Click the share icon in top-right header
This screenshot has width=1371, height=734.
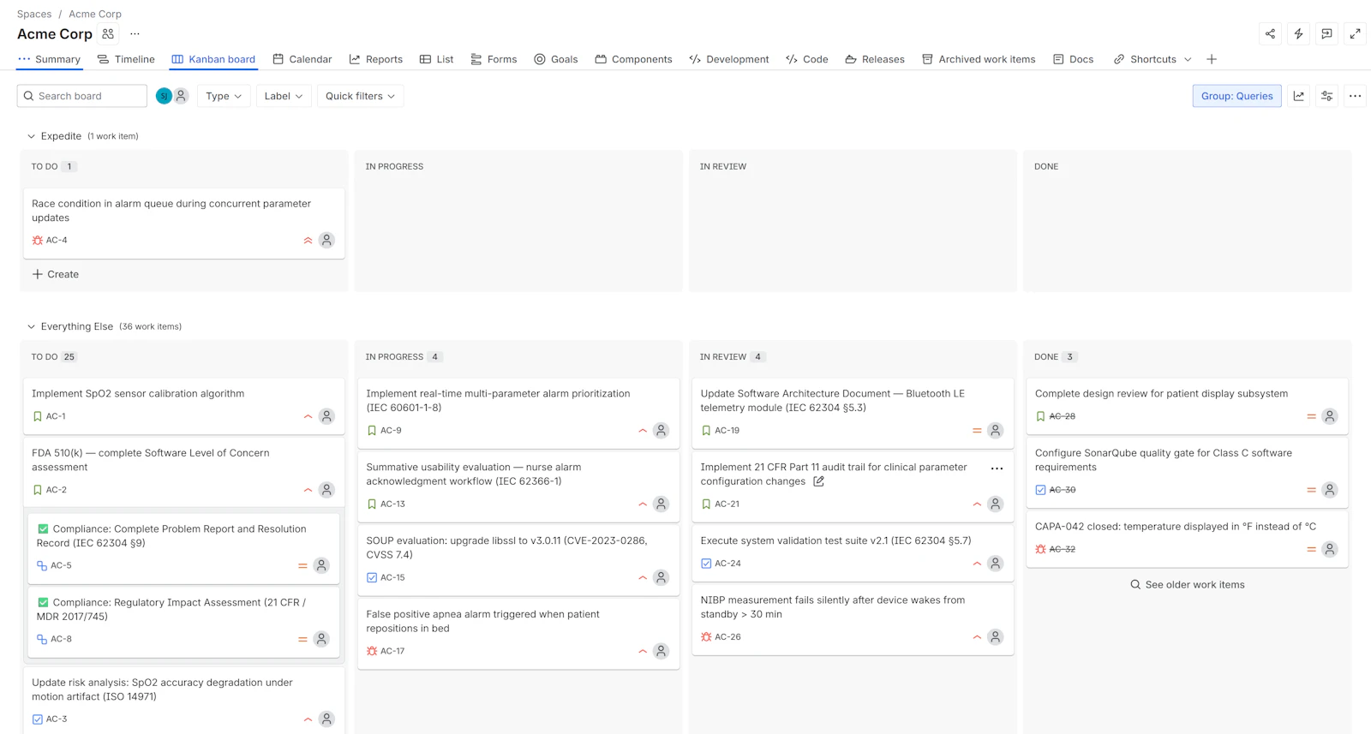coord(1270,33)
